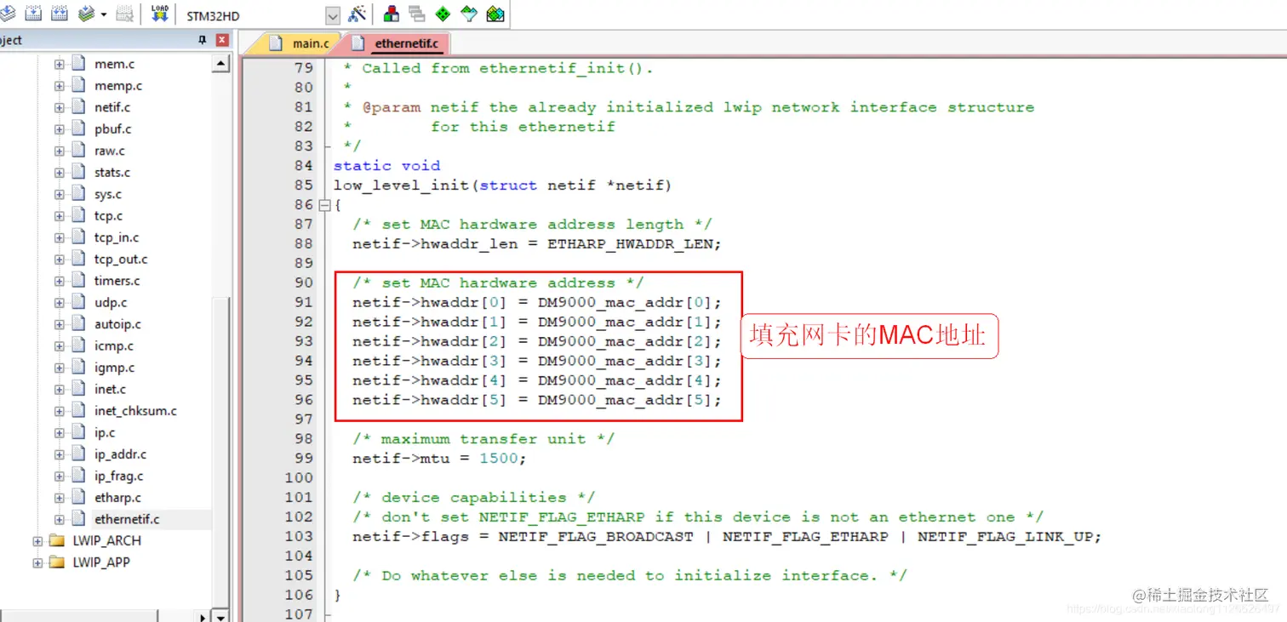Select tcp_out.c in project tree

pos(121,260)
